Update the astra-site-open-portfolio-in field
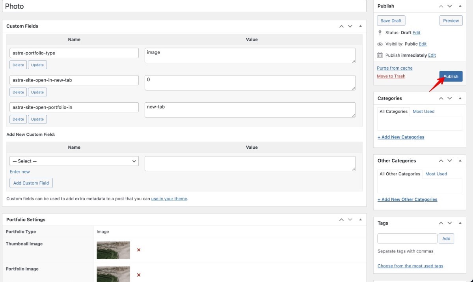 tap(37, 119)
